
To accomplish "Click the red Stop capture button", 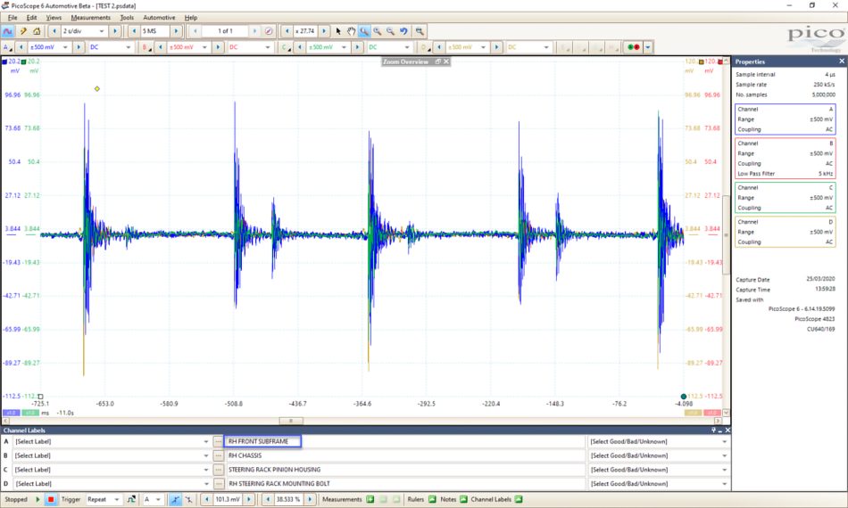I will 51,499.
